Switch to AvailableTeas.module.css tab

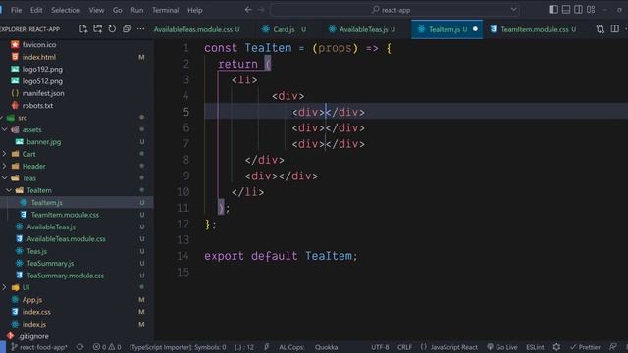tap(196, 29)
